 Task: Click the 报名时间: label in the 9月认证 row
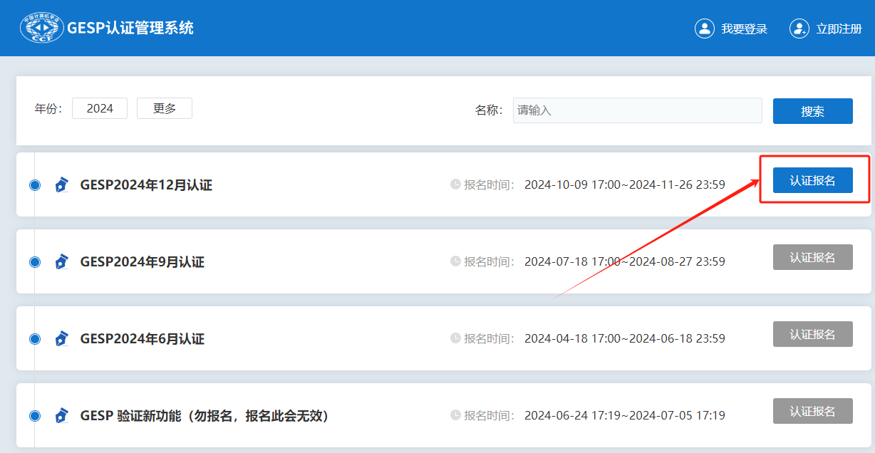pyautogui.click(x=490, y=262)
